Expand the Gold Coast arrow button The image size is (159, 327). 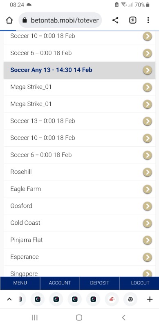click(x=147, y=223)
